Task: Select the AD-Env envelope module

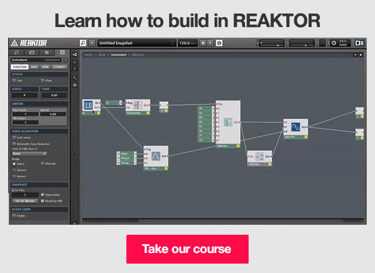Action: [x=156, y=158]
